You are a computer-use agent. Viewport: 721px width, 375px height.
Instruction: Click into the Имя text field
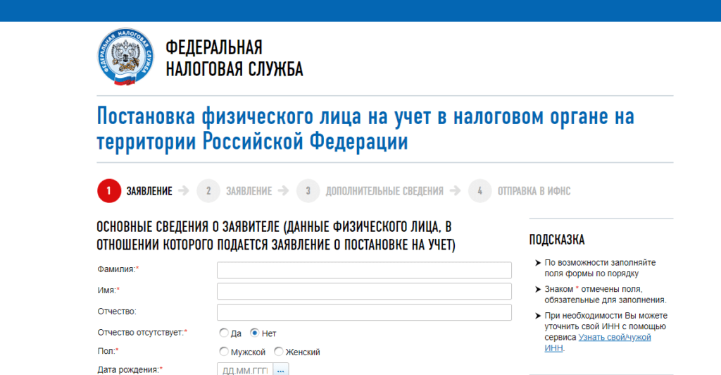point(364,291)
